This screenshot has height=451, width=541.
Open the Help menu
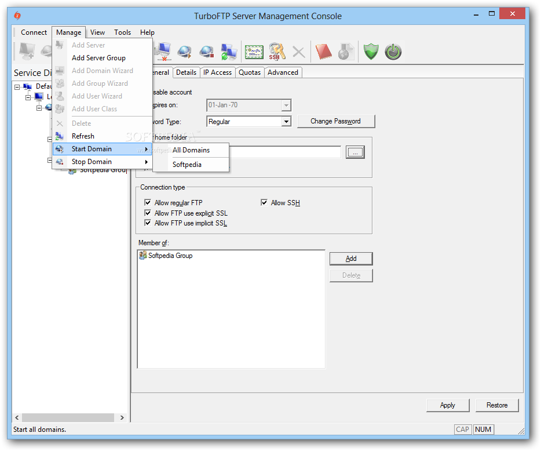tap(147, 32)
